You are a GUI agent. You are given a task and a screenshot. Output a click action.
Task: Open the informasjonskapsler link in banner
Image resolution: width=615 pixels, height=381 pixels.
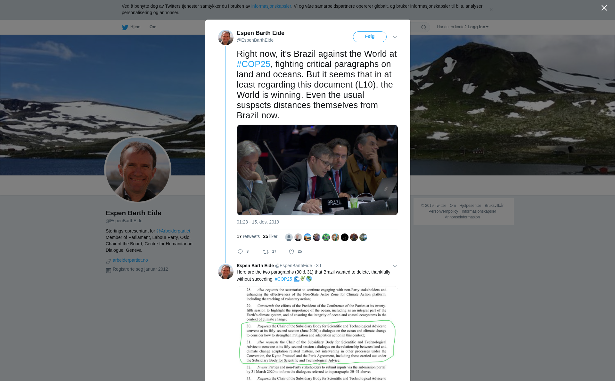pyautogui.click(x=271, y=6)
